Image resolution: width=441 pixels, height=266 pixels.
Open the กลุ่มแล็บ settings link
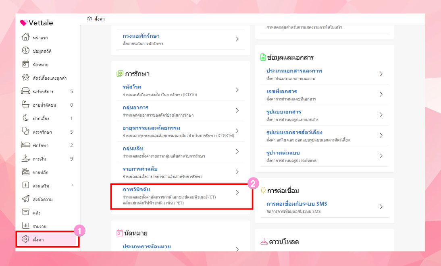coord(133,148)
